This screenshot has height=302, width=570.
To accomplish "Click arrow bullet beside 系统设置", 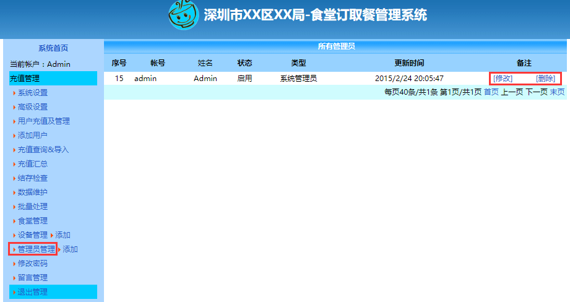I will pyautogui.click(x=14, y=93).
